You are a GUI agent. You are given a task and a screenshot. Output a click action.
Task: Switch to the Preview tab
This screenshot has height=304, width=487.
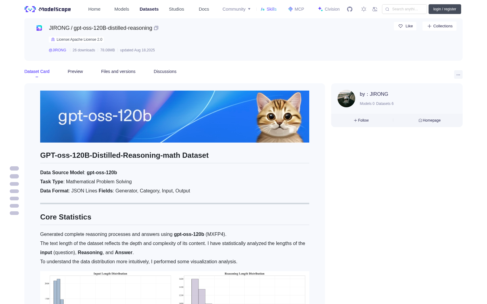75,71
